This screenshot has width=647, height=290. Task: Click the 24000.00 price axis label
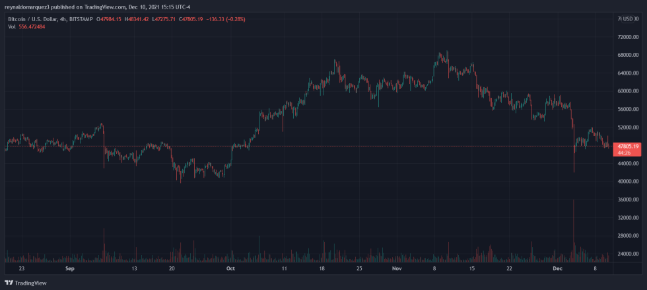[x=628, y=254]
